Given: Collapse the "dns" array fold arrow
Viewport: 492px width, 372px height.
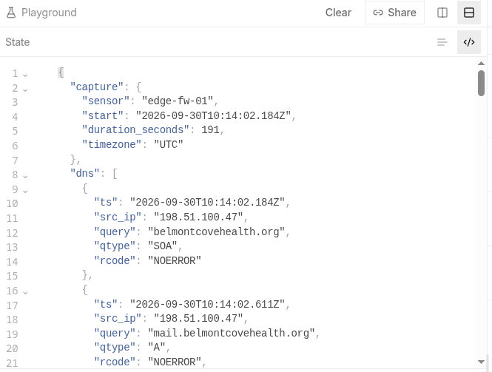Looking at the screenshot, I should [x=25, y=176].
